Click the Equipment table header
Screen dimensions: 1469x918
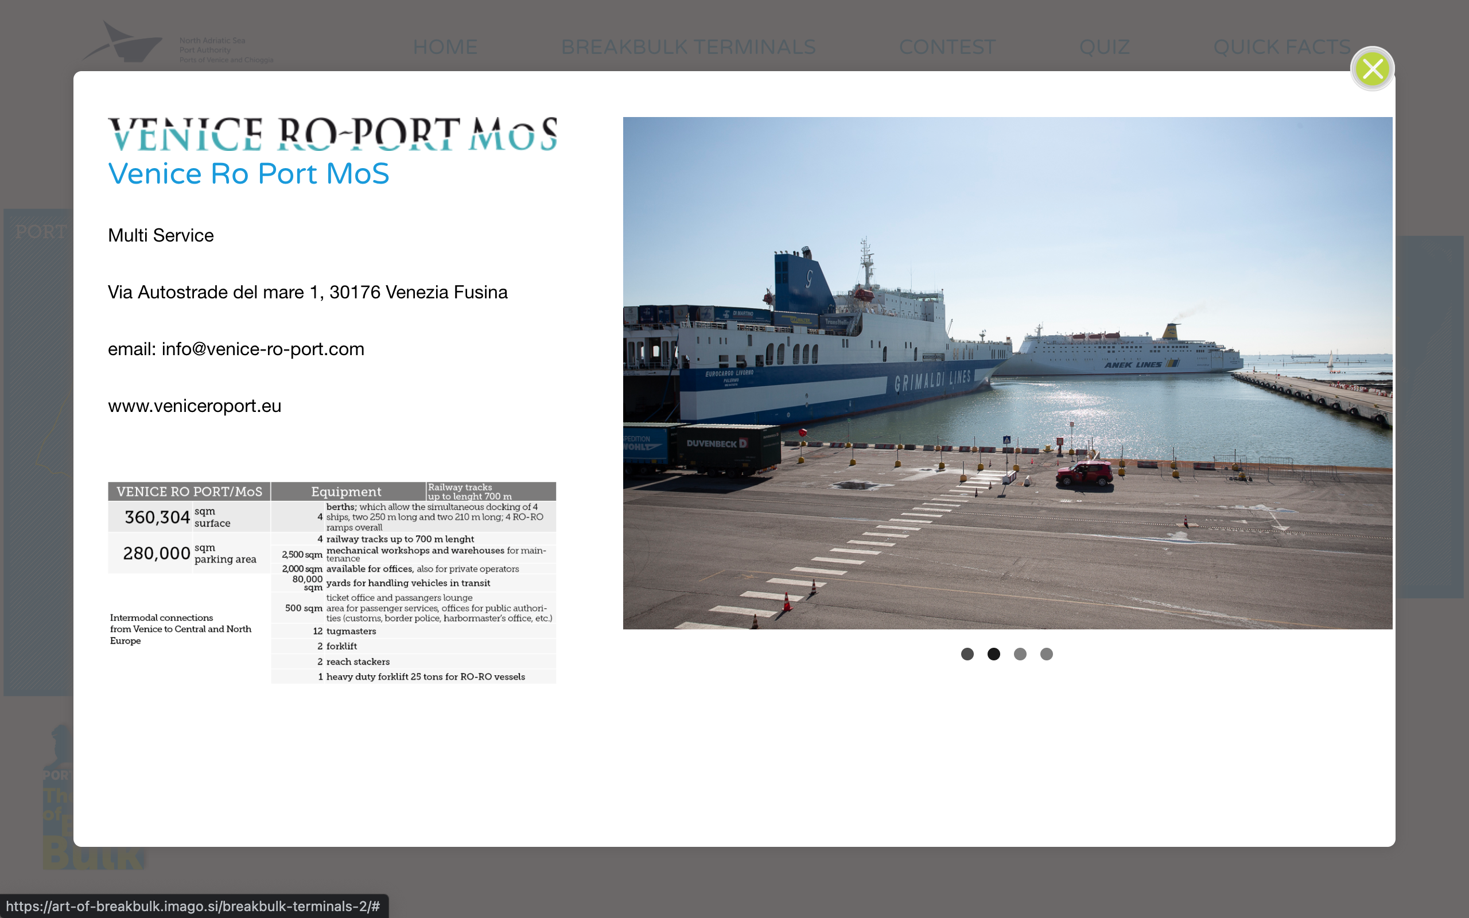(x=346, y=492)
